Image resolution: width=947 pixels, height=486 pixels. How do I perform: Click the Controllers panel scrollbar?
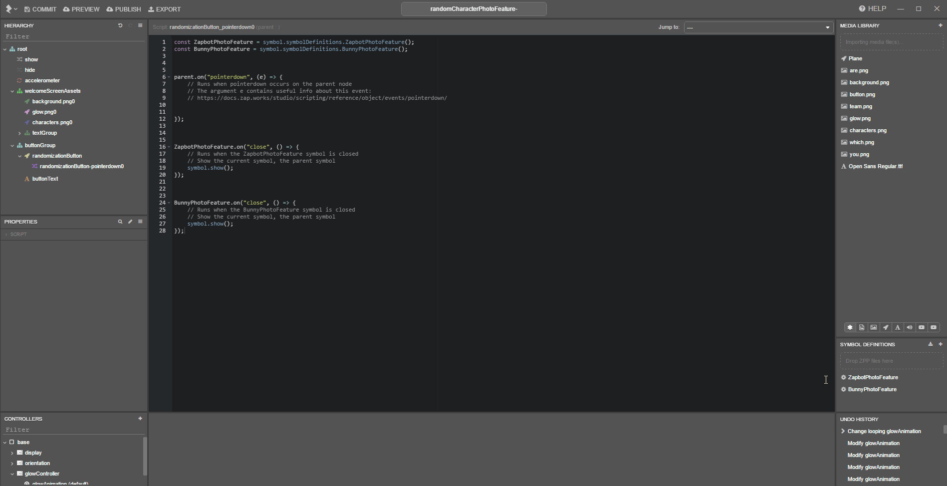[x=145, y=456]
